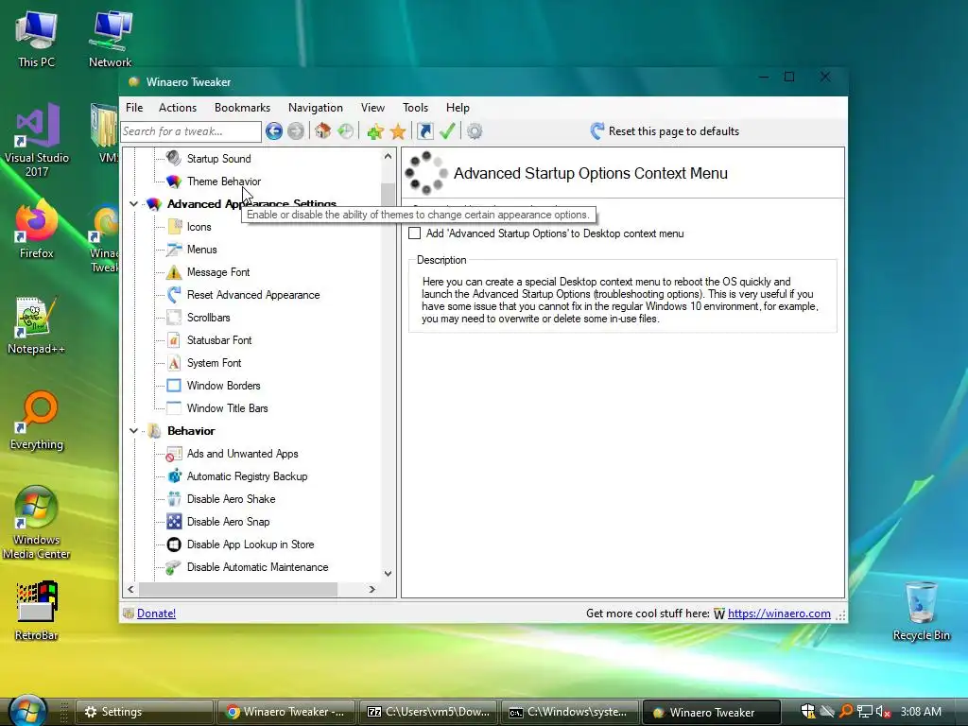Select Statusbar Font item
The width and height of the screenshot is (968, 726).
tap(219, 340)
